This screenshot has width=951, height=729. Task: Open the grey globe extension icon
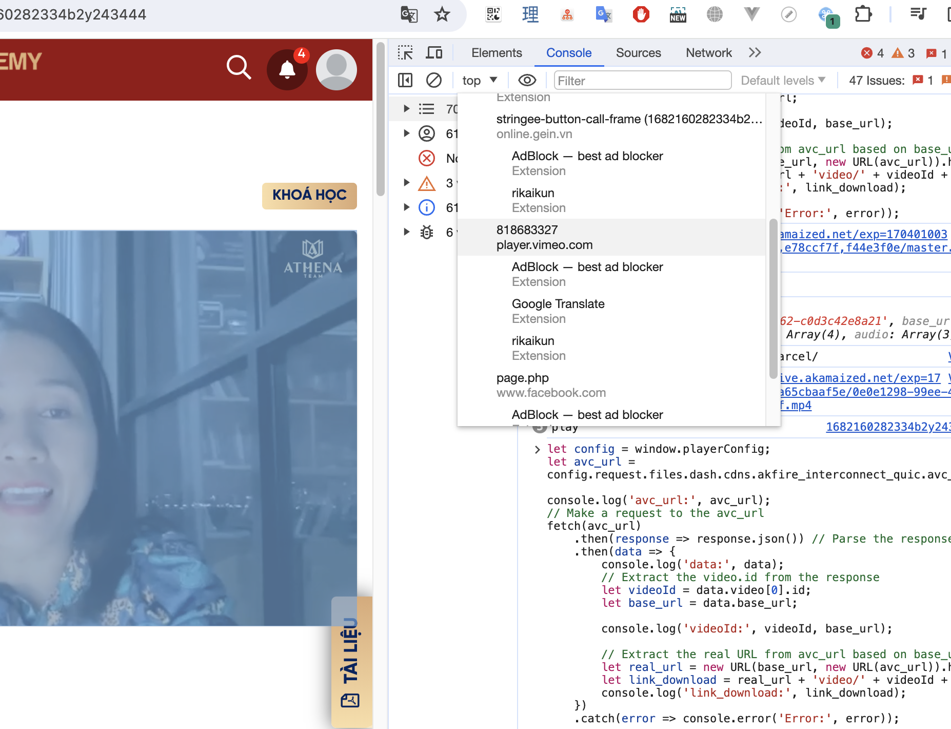tap(715, 14)
